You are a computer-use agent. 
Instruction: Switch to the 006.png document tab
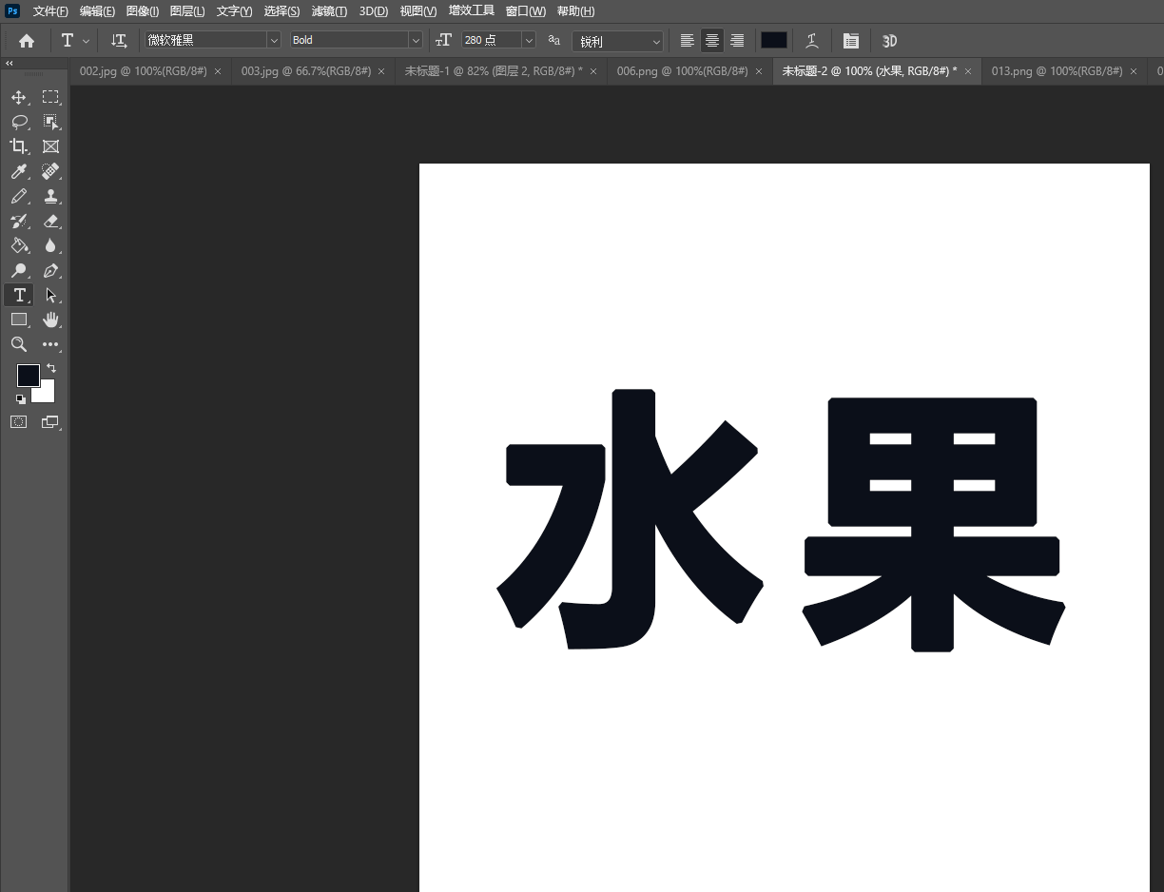tap(682, 71)
